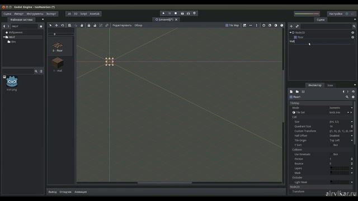Viewport: 358px width, 201px height.
Task: Pause the running scene
Action: tap(169, 13)
